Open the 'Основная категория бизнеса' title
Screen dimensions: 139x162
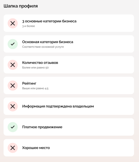(48, 42)
